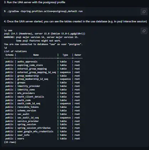Click the authz_approvals table name

(27, 62)
